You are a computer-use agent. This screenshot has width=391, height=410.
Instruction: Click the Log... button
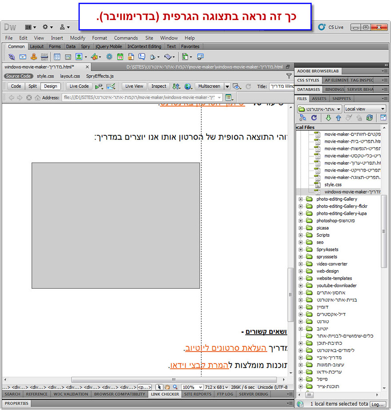pyautogui.click(x=378, y=404)
